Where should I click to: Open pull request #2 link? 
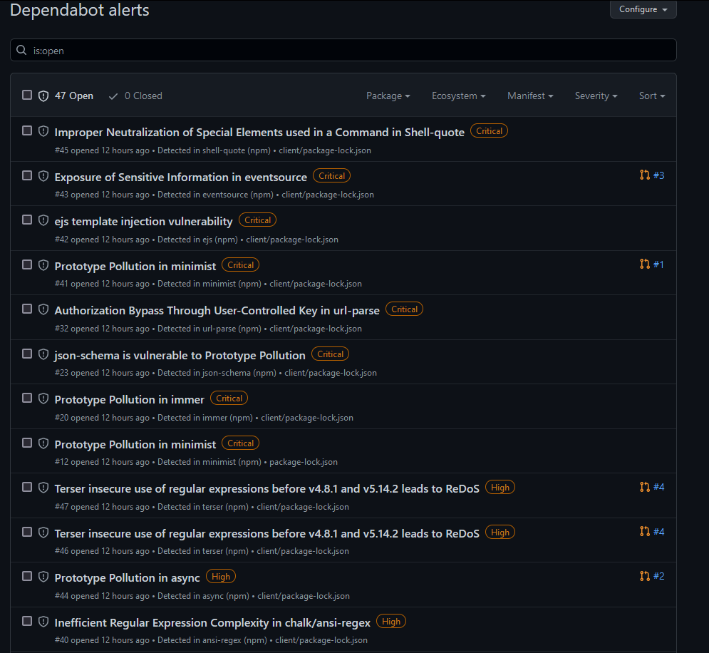659,576
